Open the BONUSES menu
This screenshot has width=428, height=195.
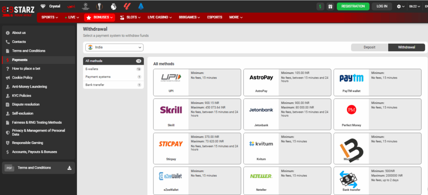(x=99, y=17)
